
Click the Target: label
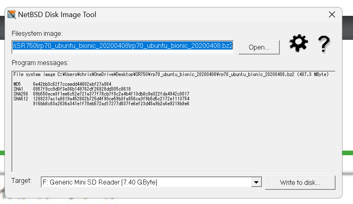(22, 181)
